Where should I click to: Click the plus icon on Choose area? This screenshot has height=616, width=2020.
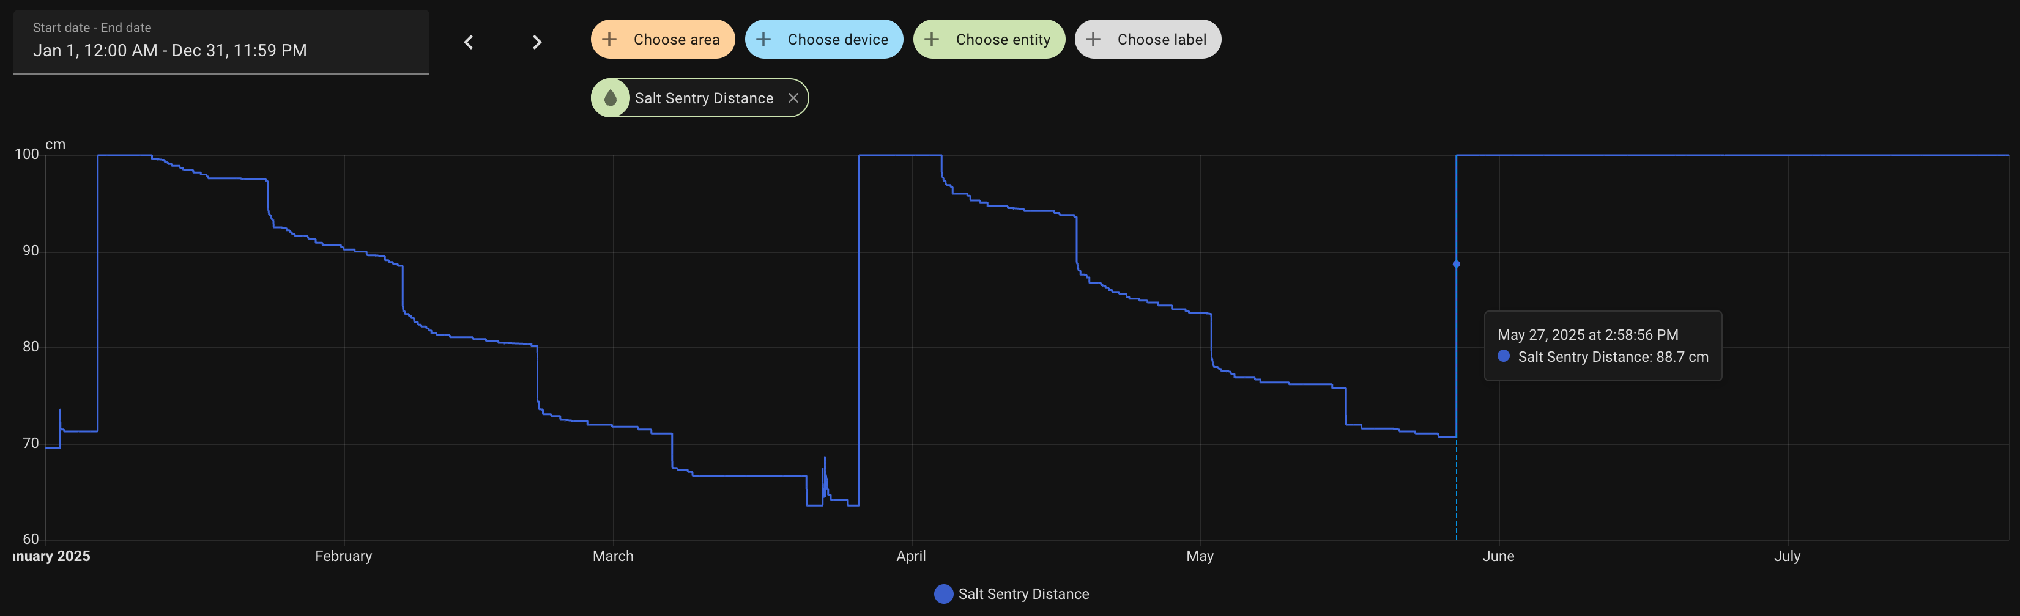(609, 38)
